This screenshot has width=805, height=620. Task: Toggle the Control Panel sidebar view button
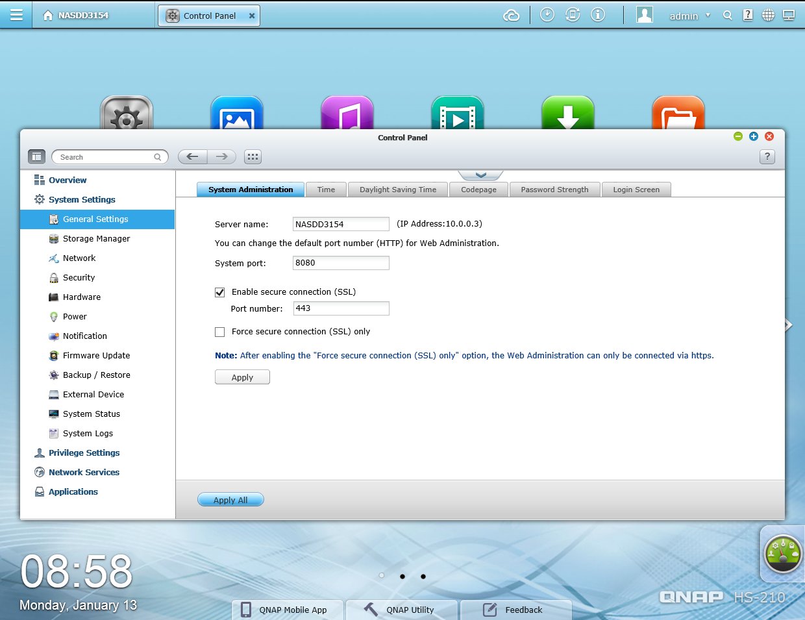point(36,156)
